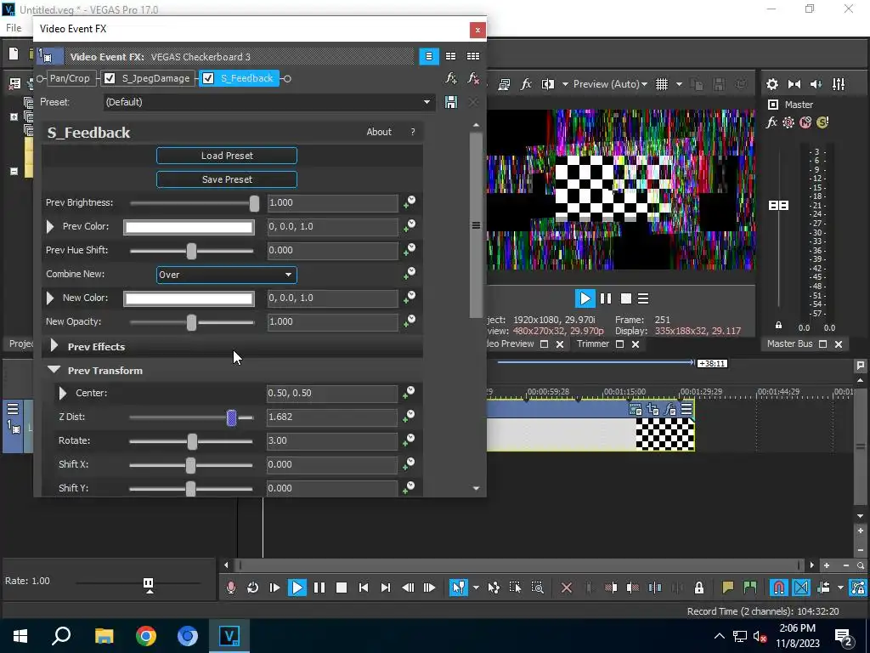Open Google Chrome from taskbar

(146, 636)
